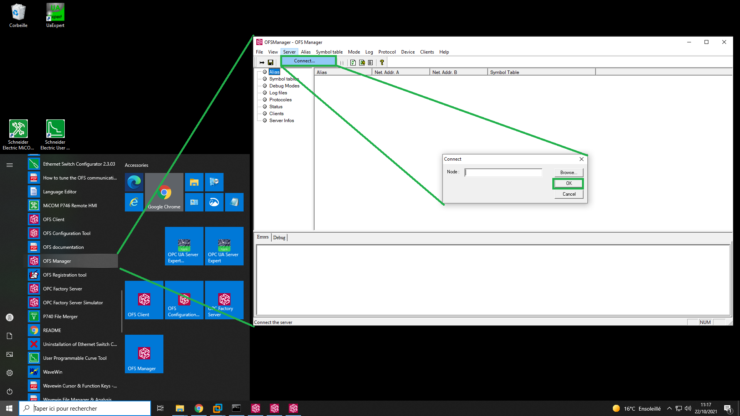
Task: Click OK in the Connect dialog
Action: tap(568, 183)
